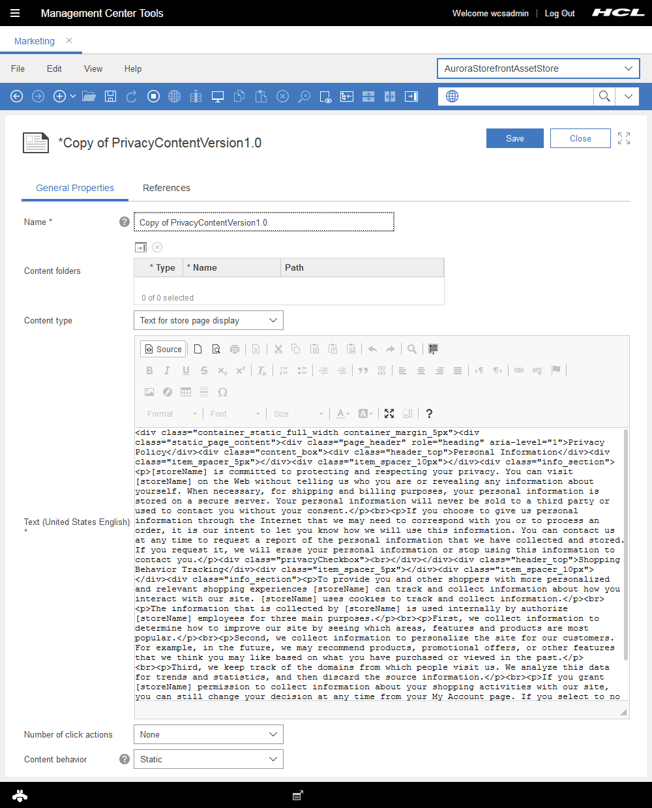Click the Save icon in the main toolbar

pyautogui.click(x=110, y=96)
